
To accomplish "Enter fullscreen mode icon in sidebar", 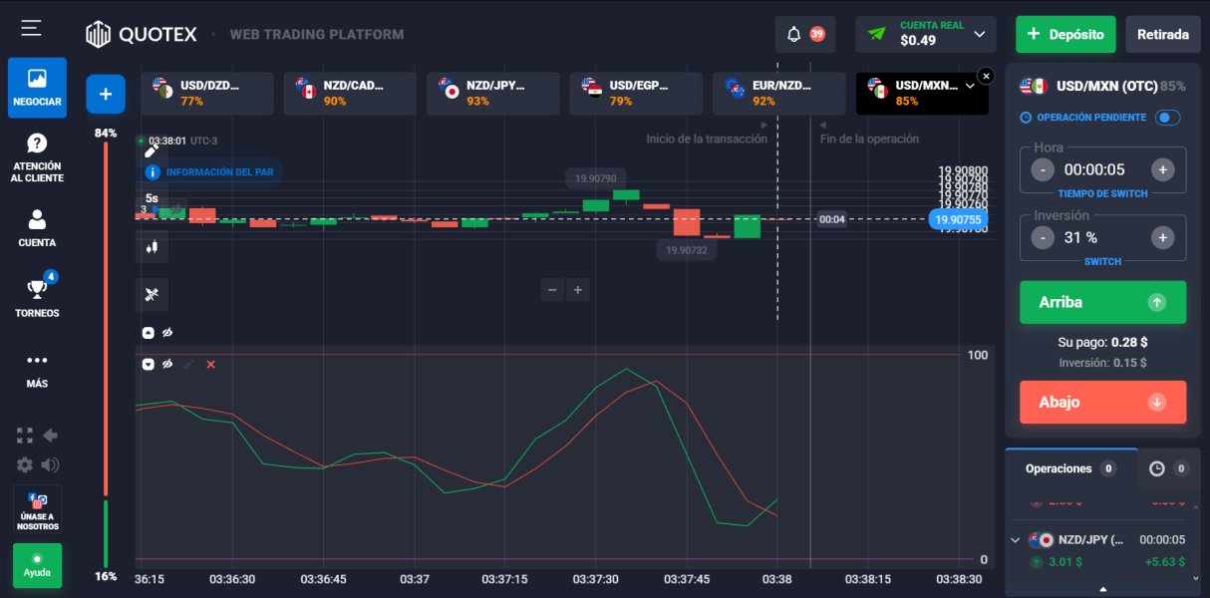I will point(25,436).
